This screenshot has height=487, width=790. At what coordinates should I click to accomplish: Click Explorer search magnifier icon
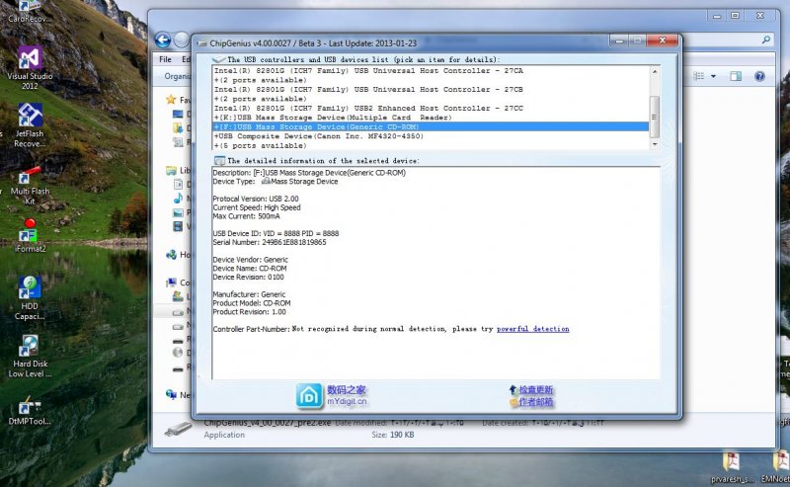766,40
